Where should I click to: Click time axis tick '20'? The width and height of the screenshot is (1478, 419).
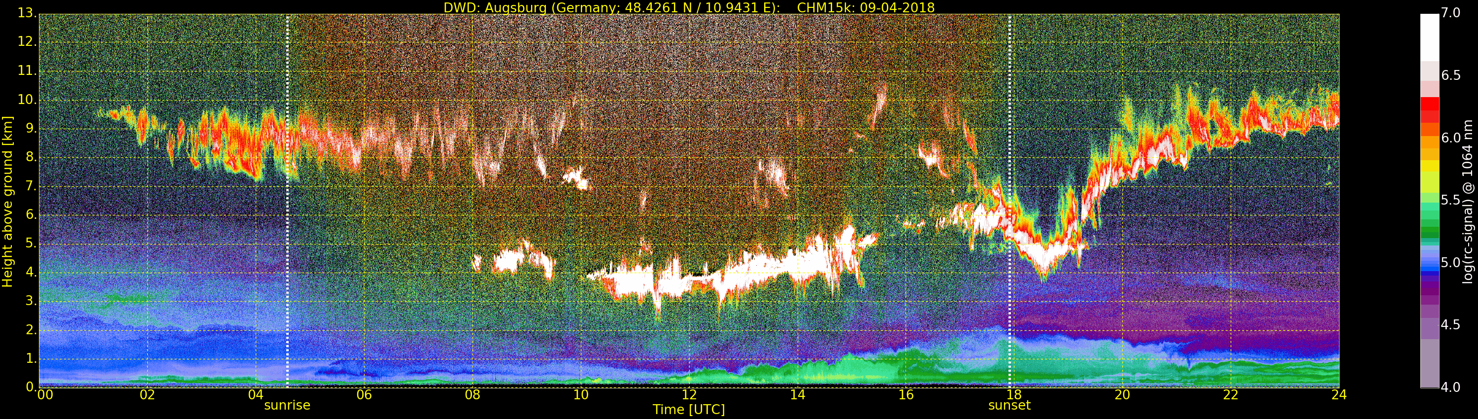(x=1123, y=395)
